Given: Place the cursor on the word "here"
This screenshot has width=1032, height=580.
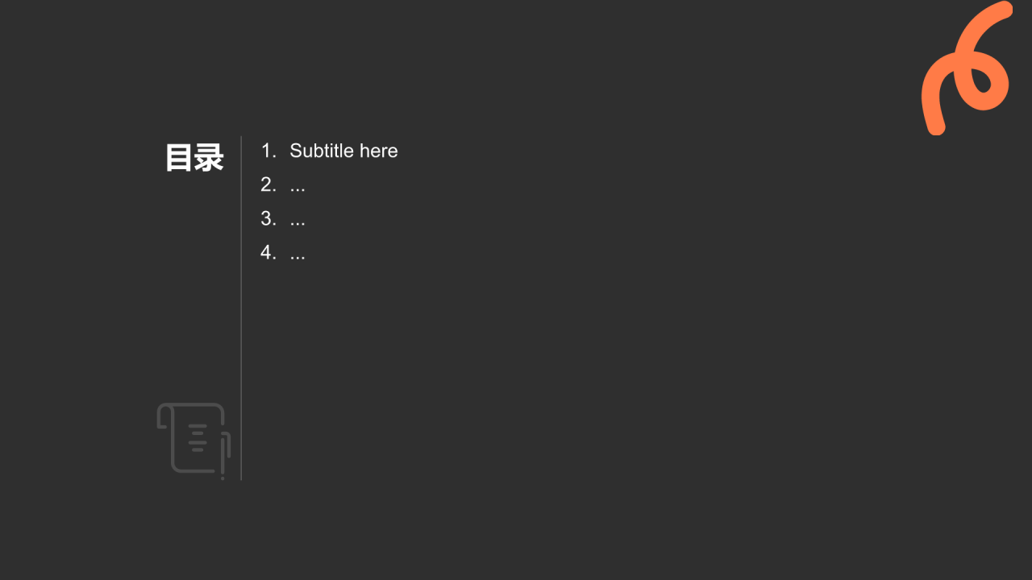Looking at the screenshot, I should click(x=379, y=151).
